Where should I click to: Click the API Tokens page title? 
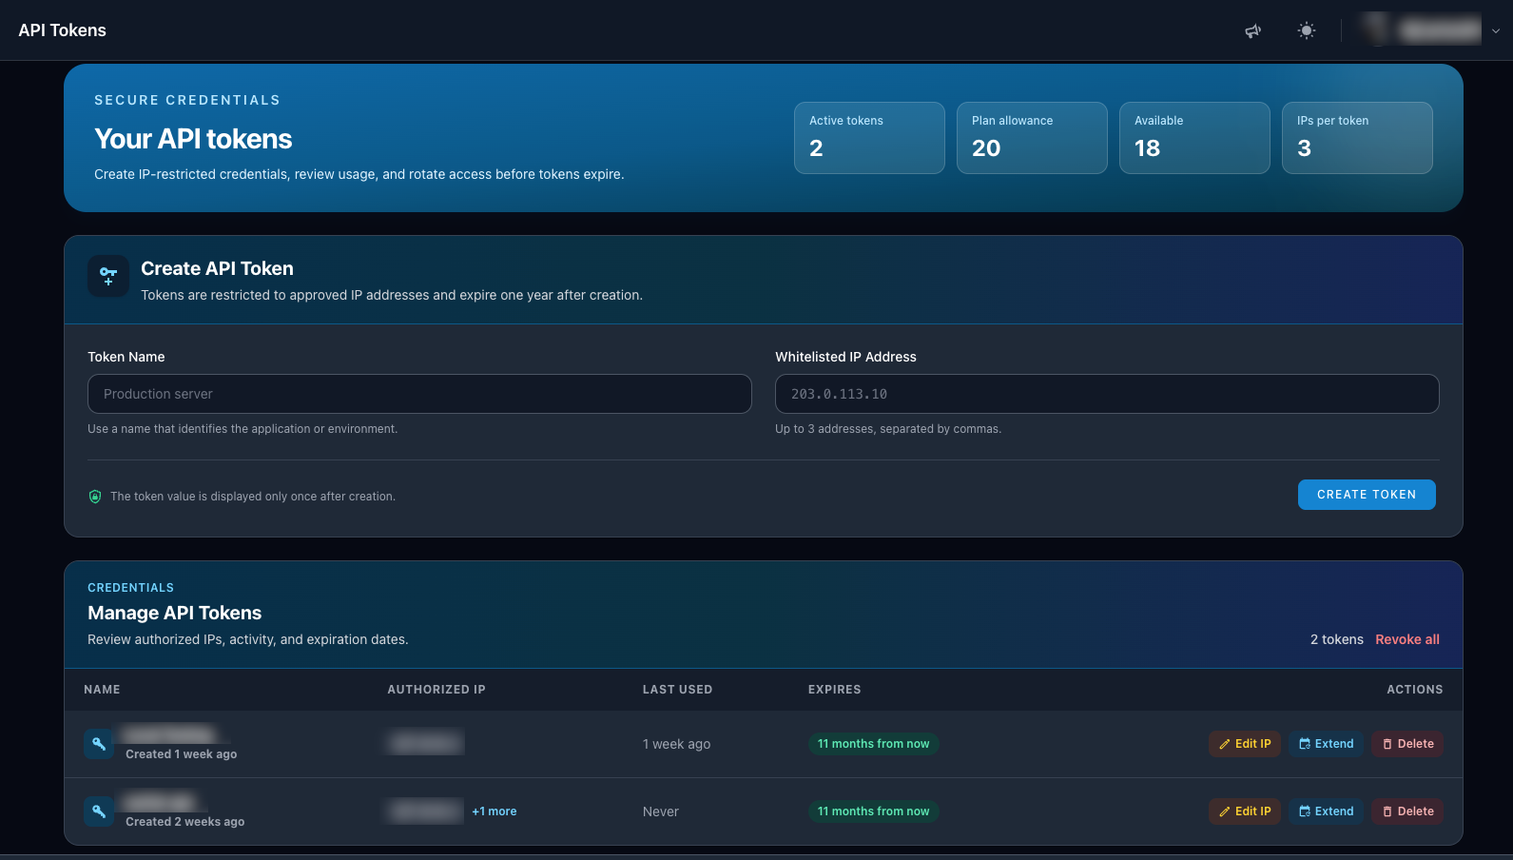62,30
